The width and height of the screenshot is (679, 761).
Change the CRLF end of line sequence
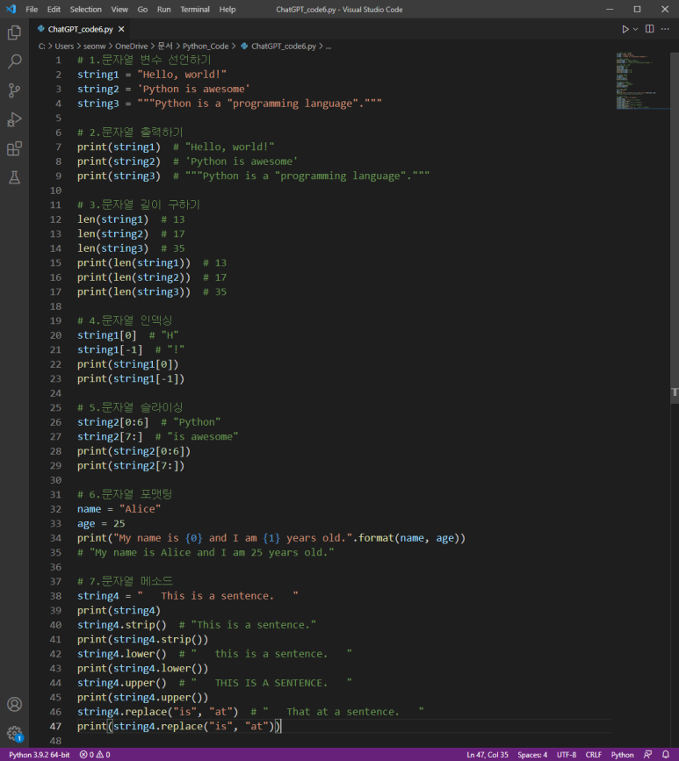tap(594, 755)
